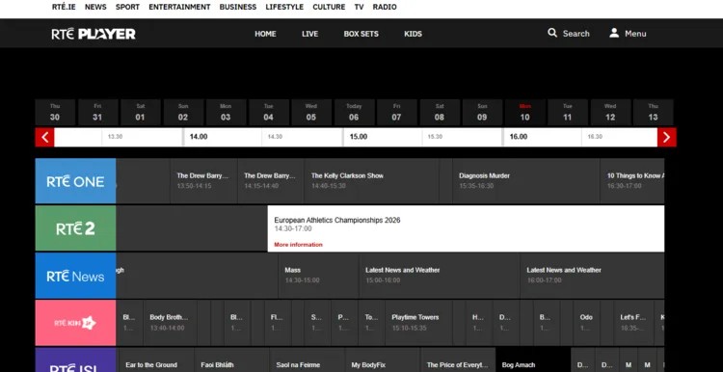
Task: Go to later times with right red arrow
Action: click(667, 137)
